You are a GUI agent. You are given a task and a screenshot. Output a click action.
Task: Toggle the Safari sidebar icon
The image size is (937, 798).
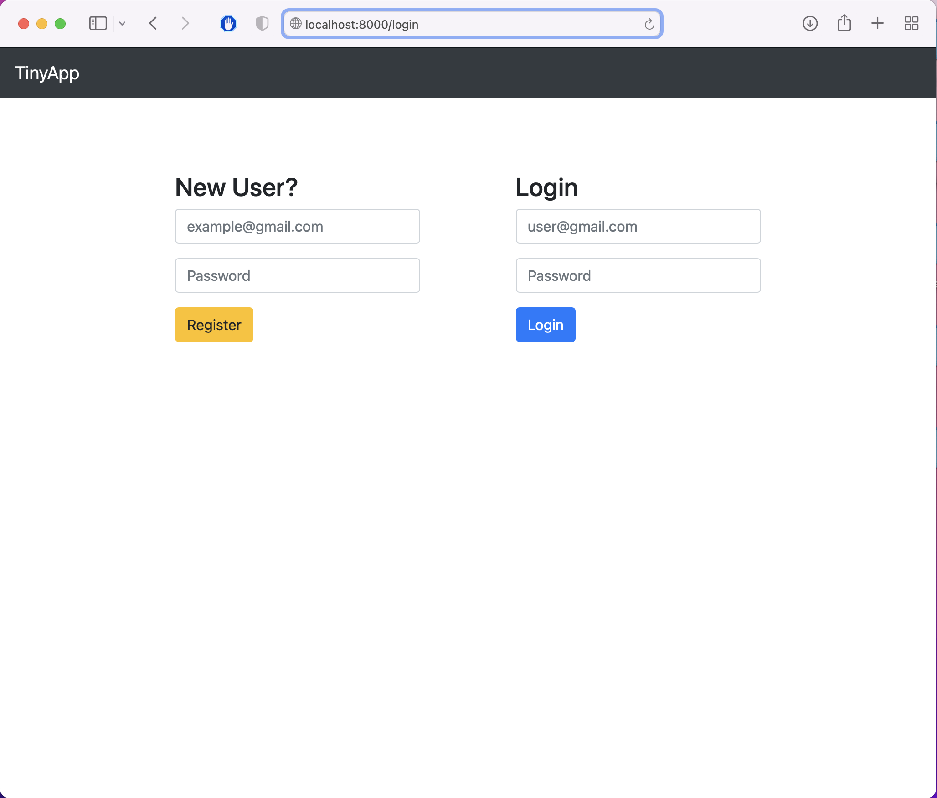click(x=98, y=24)
